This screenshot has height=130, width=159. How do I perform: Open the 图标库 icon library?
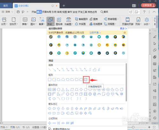tap(59, 21)
